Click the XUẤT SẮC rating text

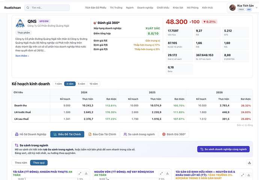153,28
